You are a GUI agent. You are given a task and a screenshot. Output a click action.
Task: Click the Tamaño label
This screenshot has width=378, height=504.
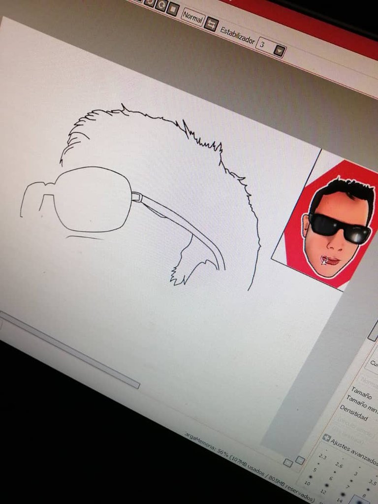361,393
